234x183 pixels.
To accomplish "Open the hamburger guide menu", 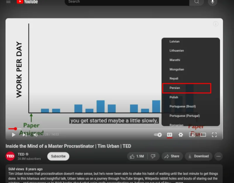I will pos(8,2).
